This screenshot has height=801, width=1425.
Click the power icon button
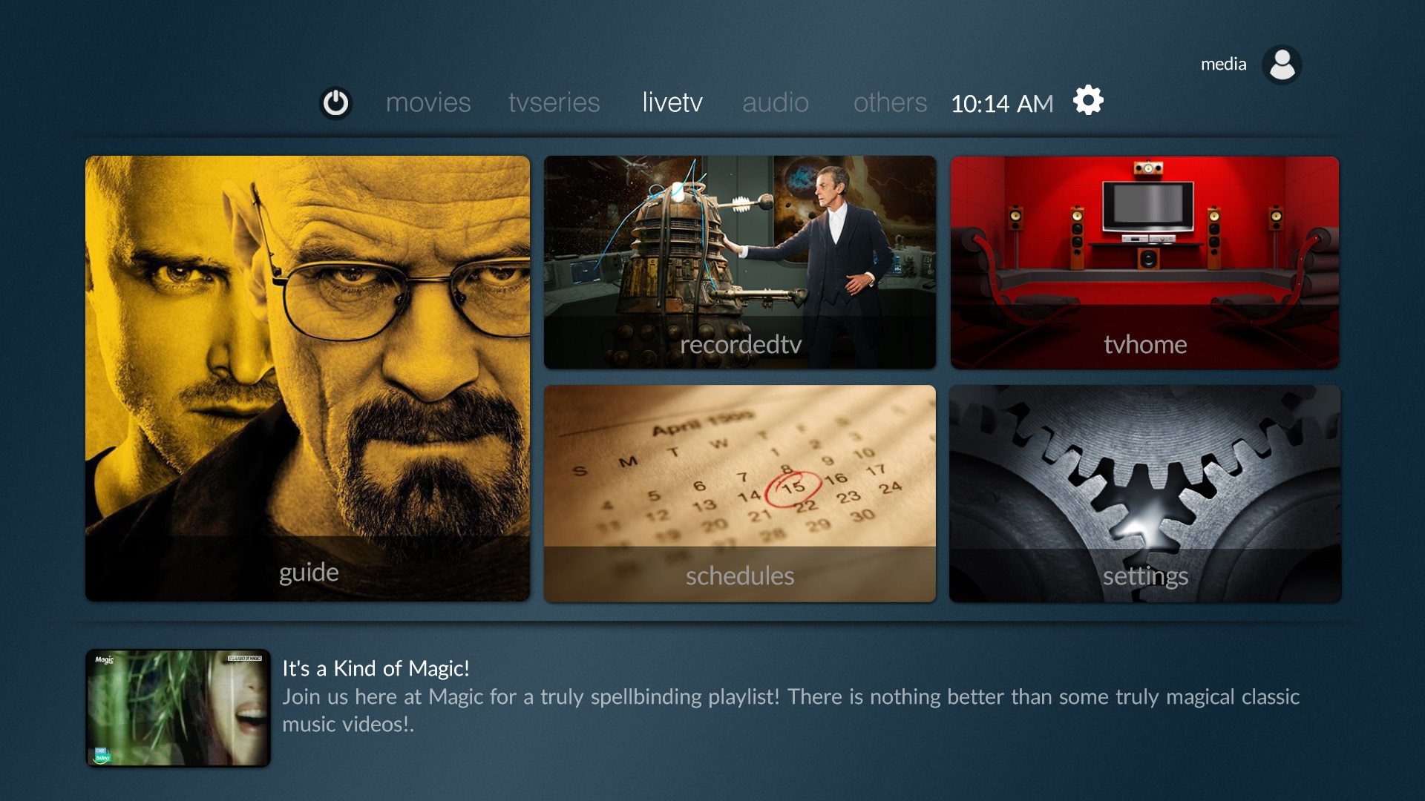(x=335, y=102)
